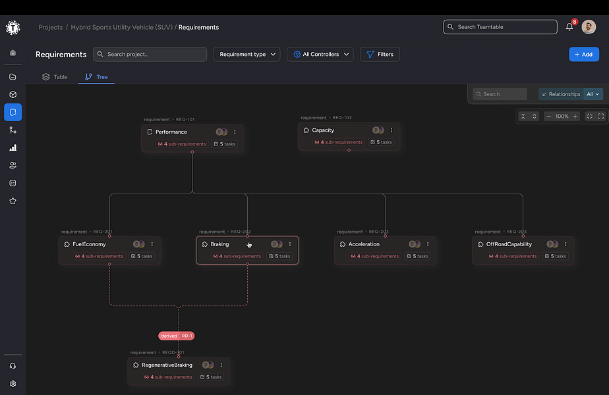Open the All relationships dropdown
Screen dimensions: 609x395
pos(593,93)
